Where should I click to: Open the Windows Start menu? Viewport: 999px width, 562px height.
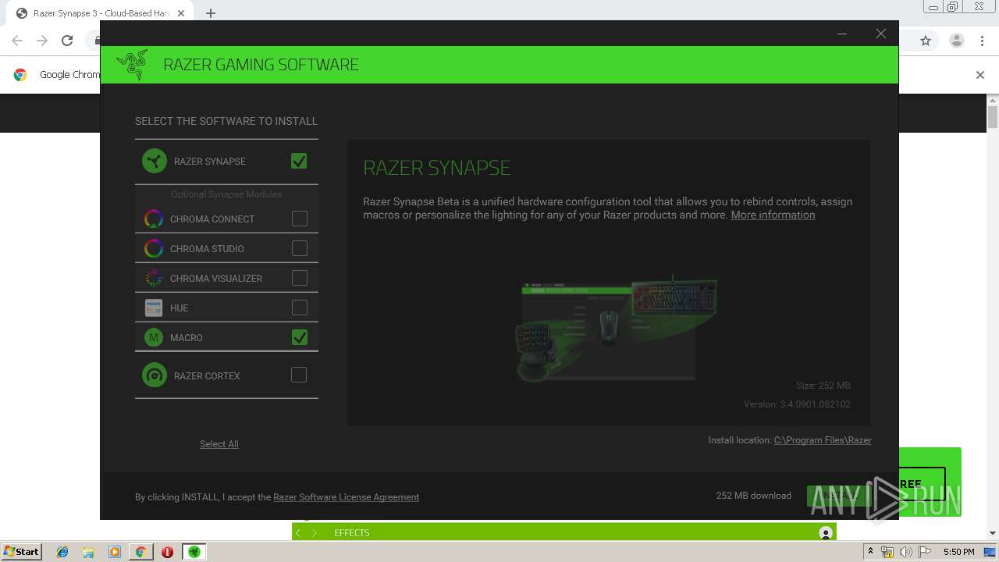22,551
